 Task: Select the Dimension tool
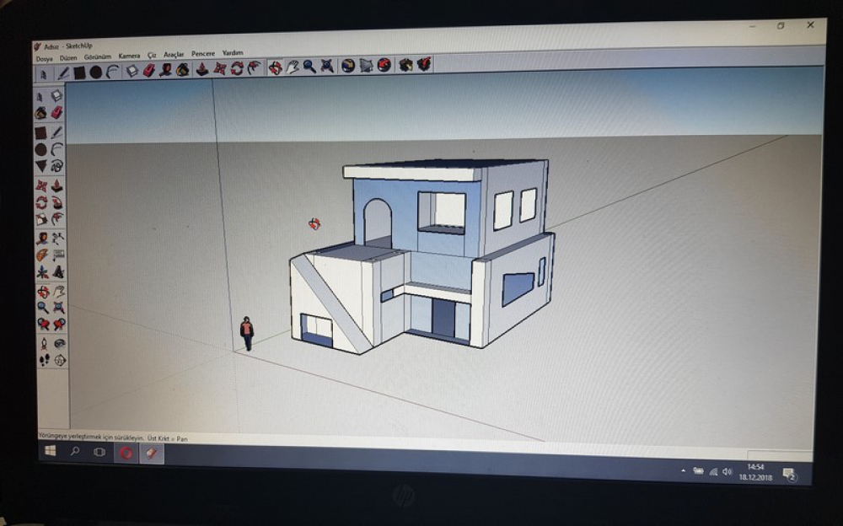58,238
